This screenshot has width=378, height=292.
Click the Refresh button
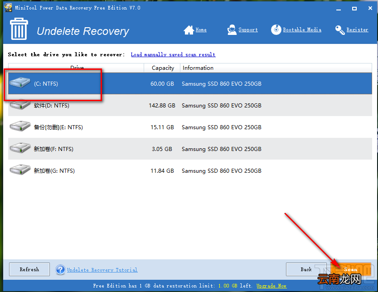(x=29, y=269)
